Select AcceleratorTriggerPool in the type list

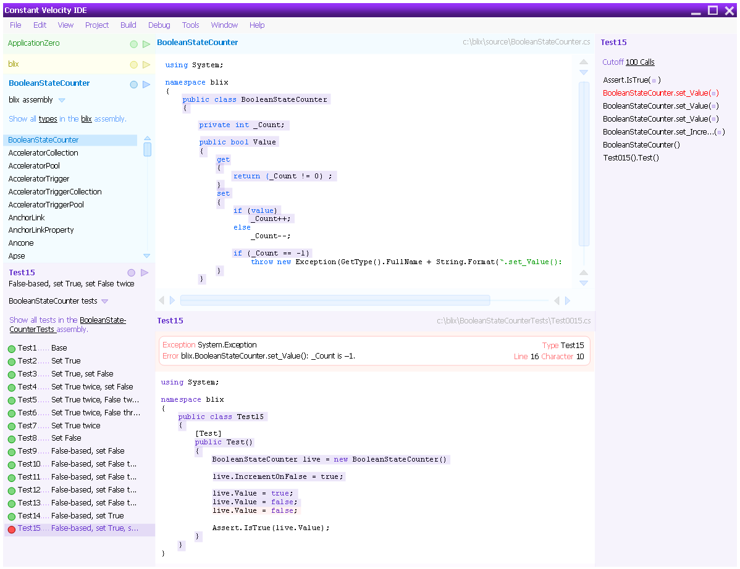coord(46,205)
